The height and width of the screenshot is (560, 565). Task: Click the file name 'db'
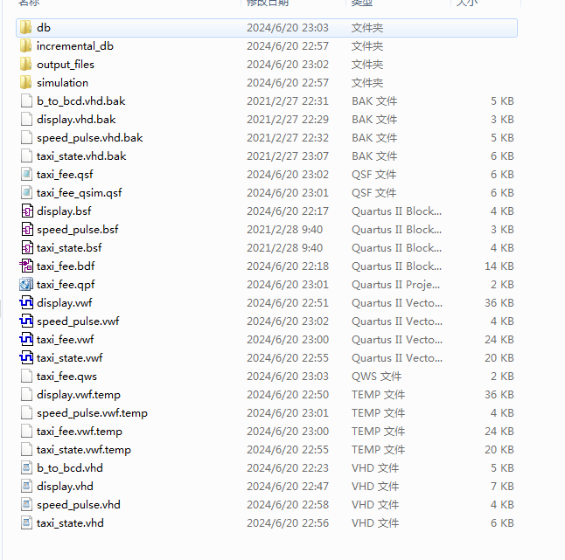pos(44,28)
